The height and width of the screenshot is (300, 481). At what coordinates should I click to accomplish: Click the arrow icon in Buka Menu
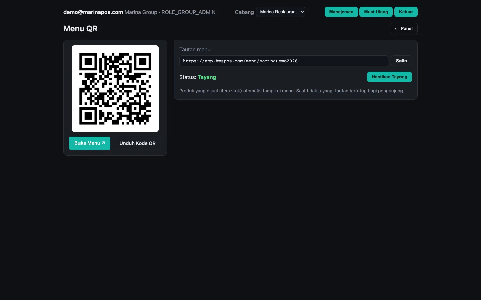(103, 143)
